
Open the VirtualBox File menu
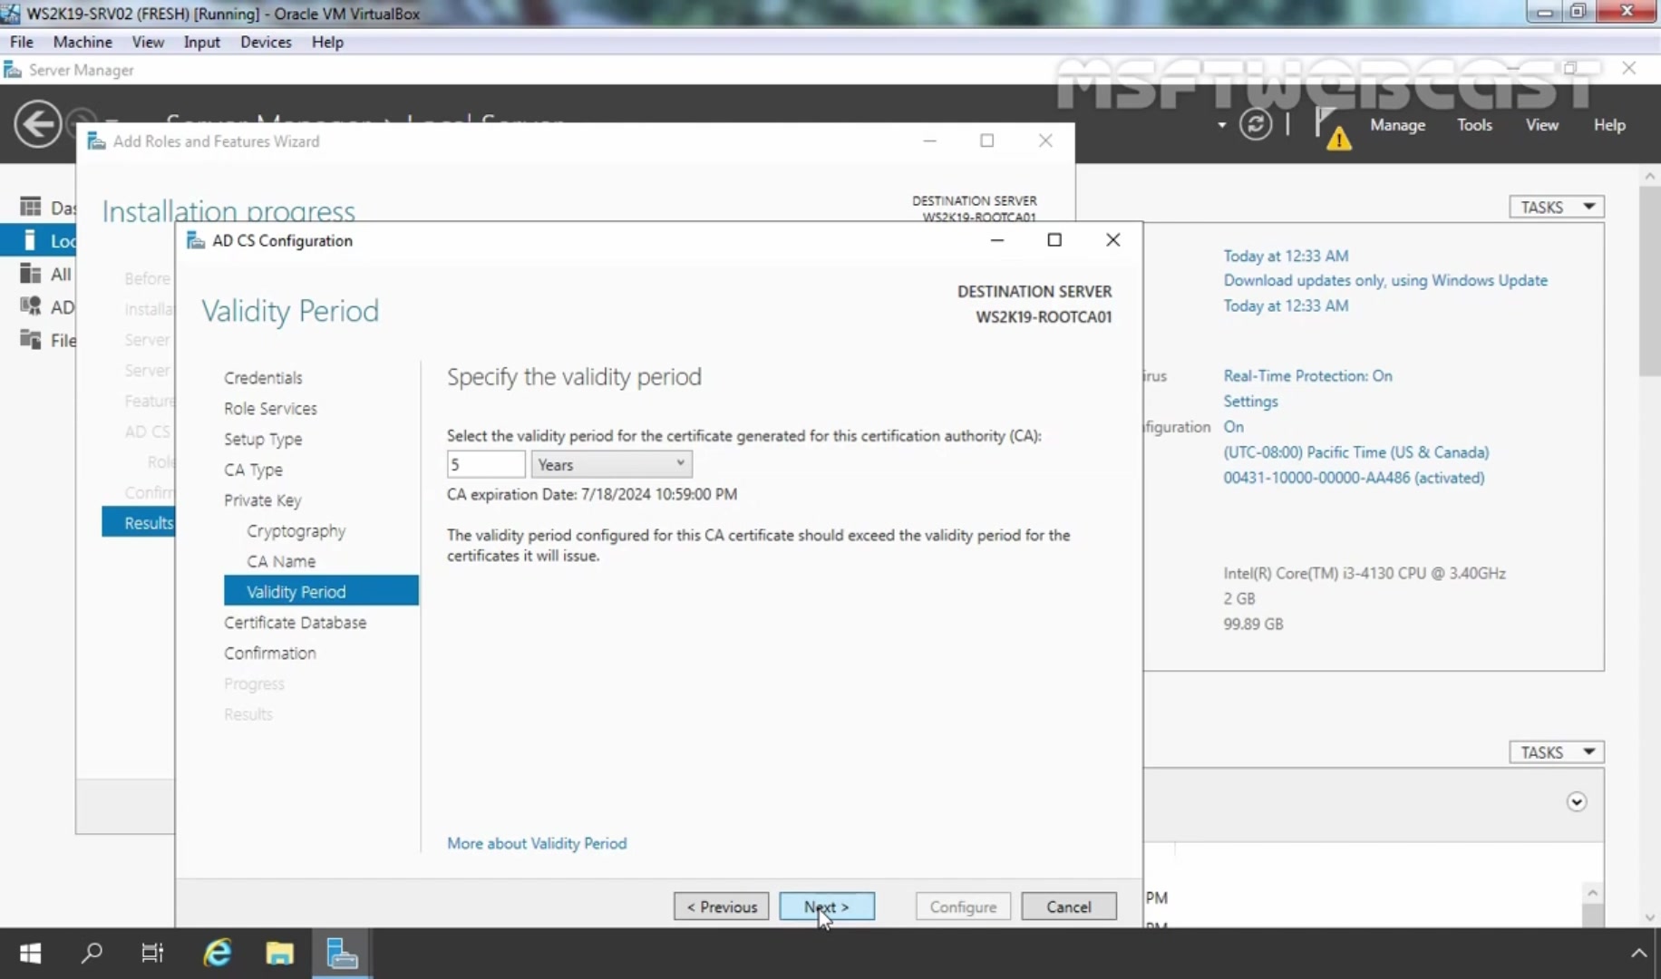pyautogui.click(x=22, y=42)
